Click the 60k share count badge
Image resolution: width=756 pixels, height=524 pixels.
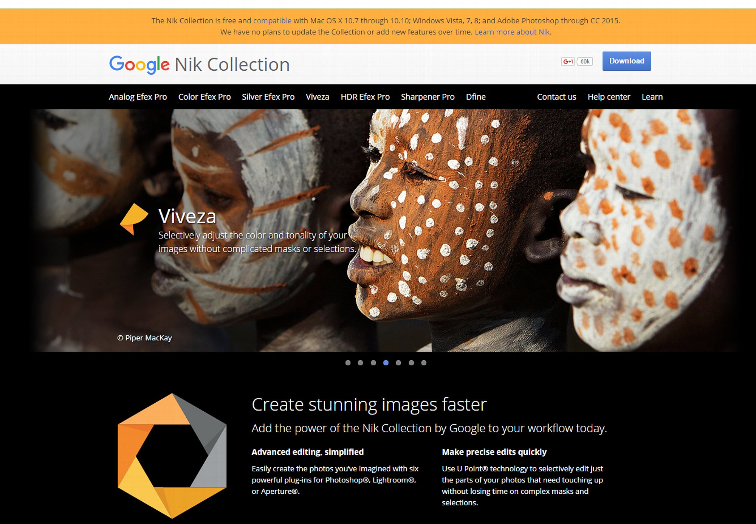[x=585, y=62]
